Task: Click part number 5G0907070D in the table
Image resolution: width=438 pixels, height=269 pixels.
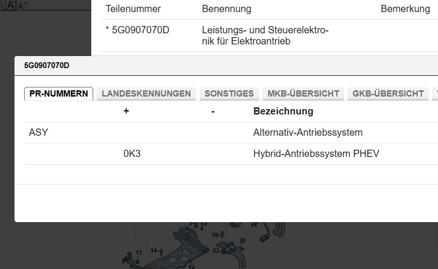Action: [x=141, y=30]
